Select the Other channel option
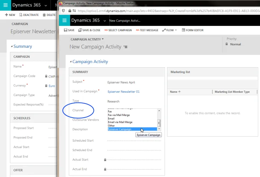Screen dimensions: 260x177 coord(111,126)
